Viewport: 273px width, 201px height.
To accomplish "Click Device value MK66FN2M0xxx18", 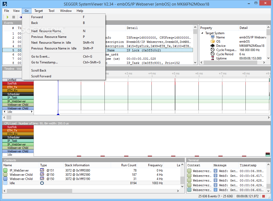I will pos(252,46).
